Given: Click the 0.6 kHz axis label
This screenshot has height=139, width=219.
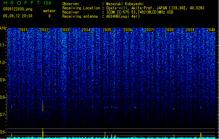Looking at the screenshot, I should coord(3,132).
